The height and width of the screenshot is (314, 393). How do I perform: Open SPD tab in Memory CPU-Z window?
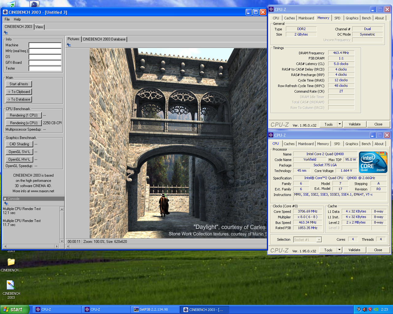(337, 18)
